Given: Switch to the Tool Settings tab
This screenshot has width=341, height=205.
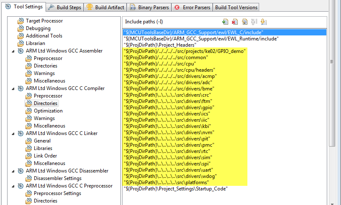Looking at the screenshot, I should [x=24, y=7].
